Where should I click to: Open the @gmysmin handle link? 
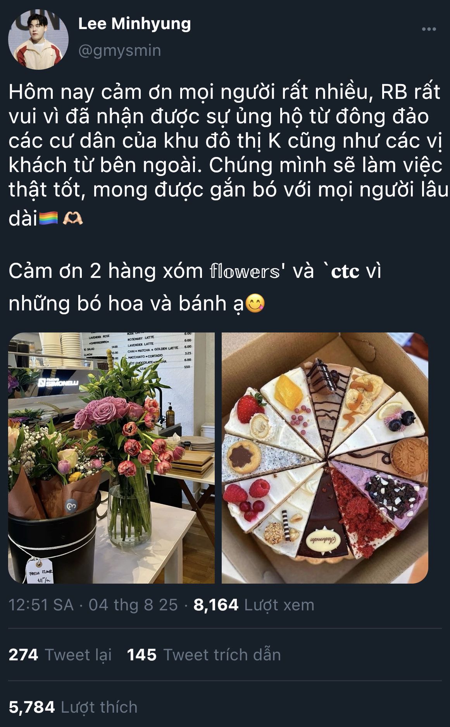[119, 51]
